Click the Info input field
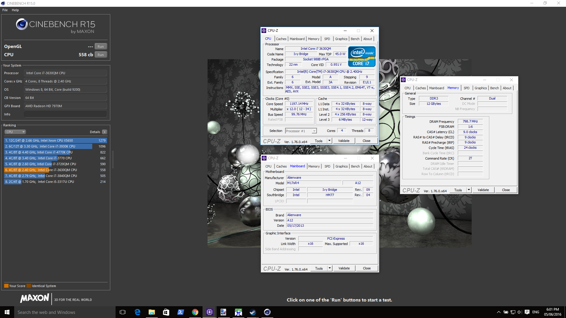 [65, 114]
